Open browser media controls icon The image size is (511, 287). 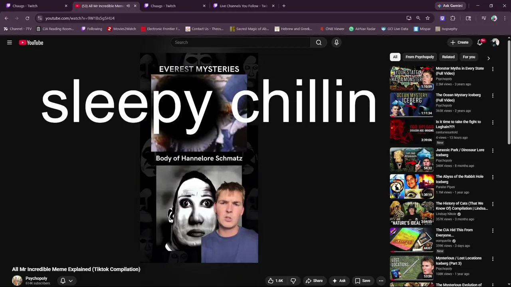[484, 18]
